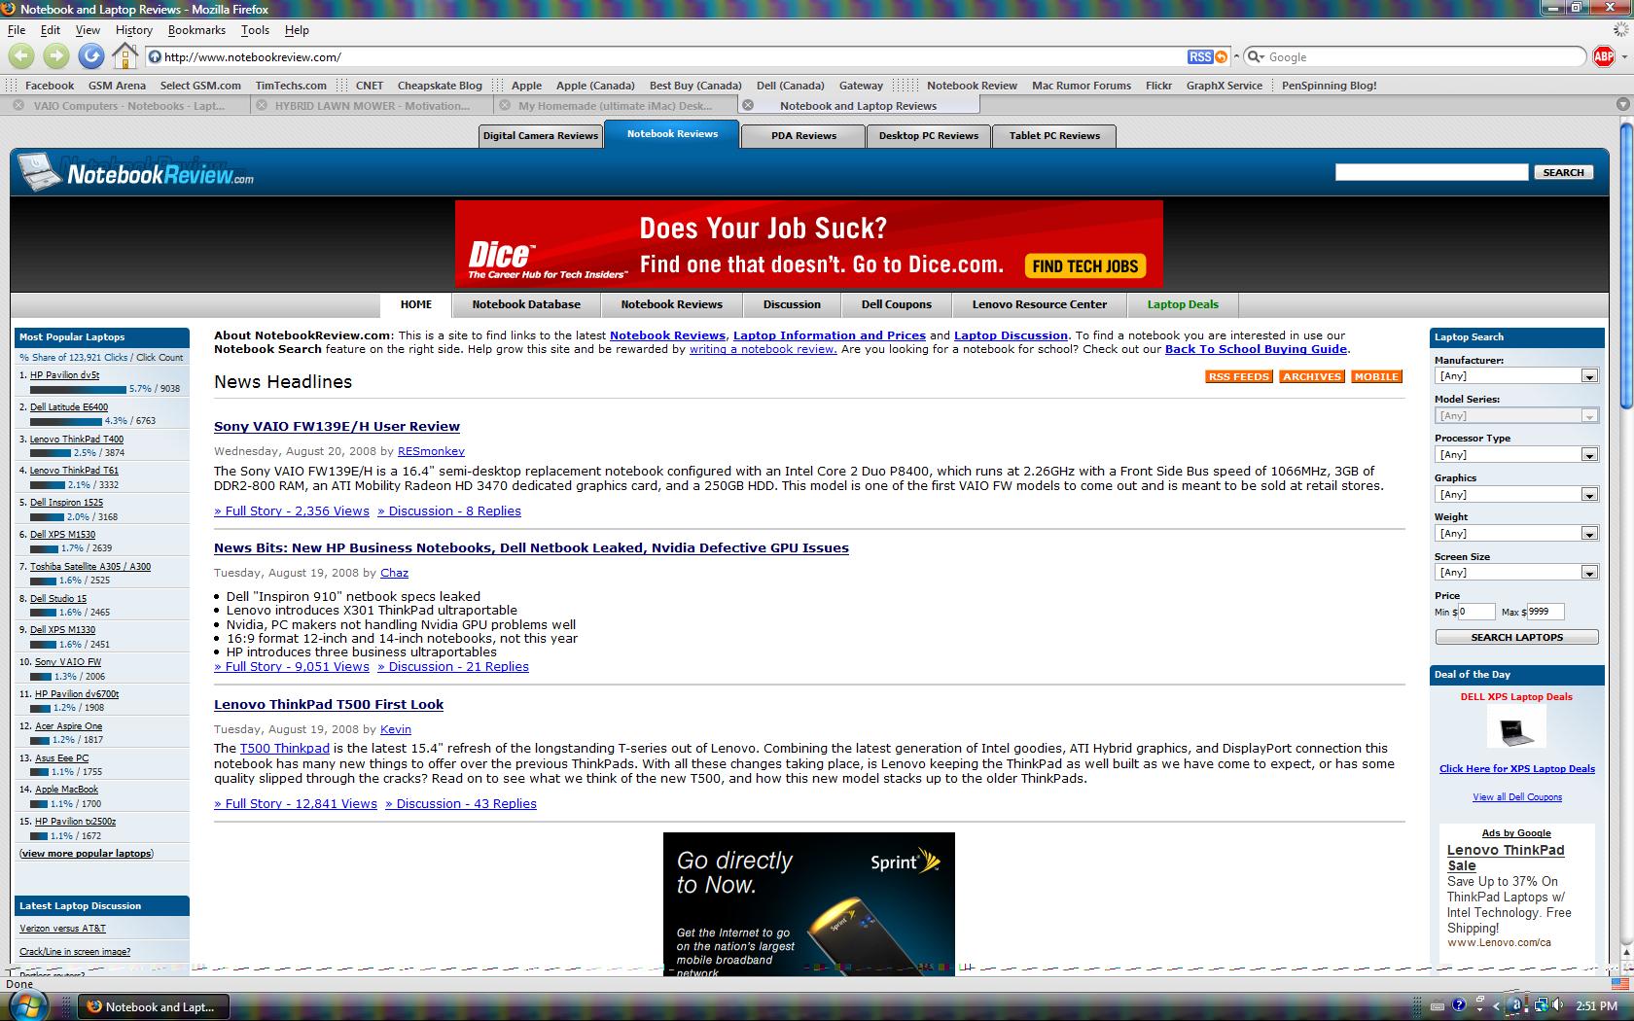Click the blue 'a' tray icon
Screen dimensions: 1634x1021
[x=1515, y=1005]
